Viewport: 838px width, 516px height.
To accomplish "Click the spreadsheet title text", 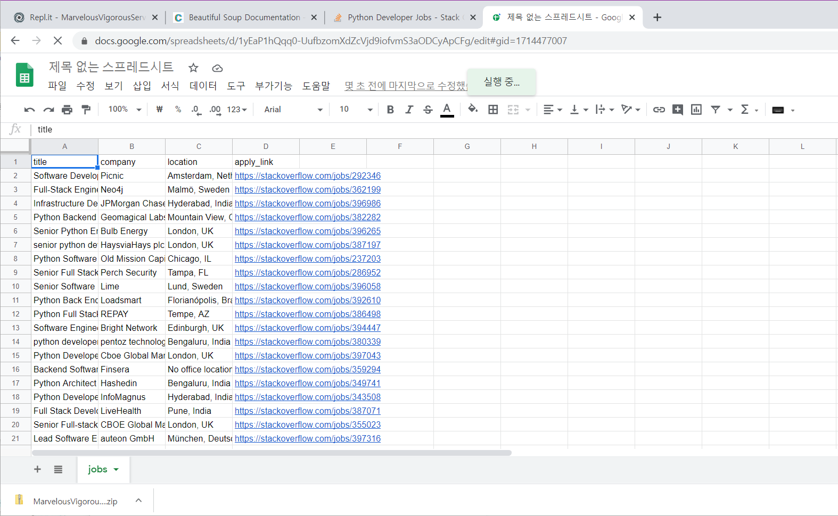I will tap(111, 66).
